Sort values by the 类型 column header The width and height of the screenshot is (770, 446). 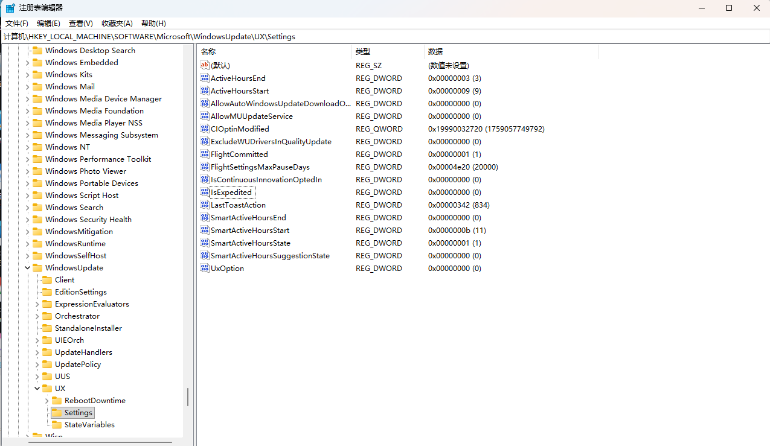(x=388, y=52)
